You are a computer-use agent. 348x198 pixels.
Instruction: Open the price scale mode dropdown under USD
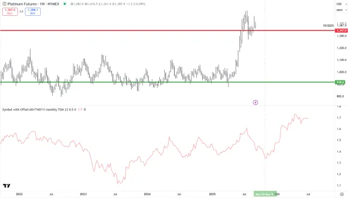click(341, 10)
